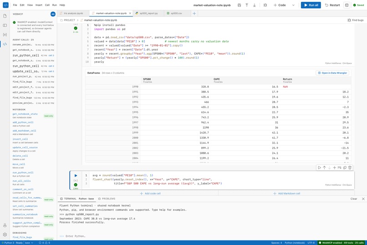Click Add Markdown cell link
The width and height of the screenshot is (367, 245).
point(287,193)
